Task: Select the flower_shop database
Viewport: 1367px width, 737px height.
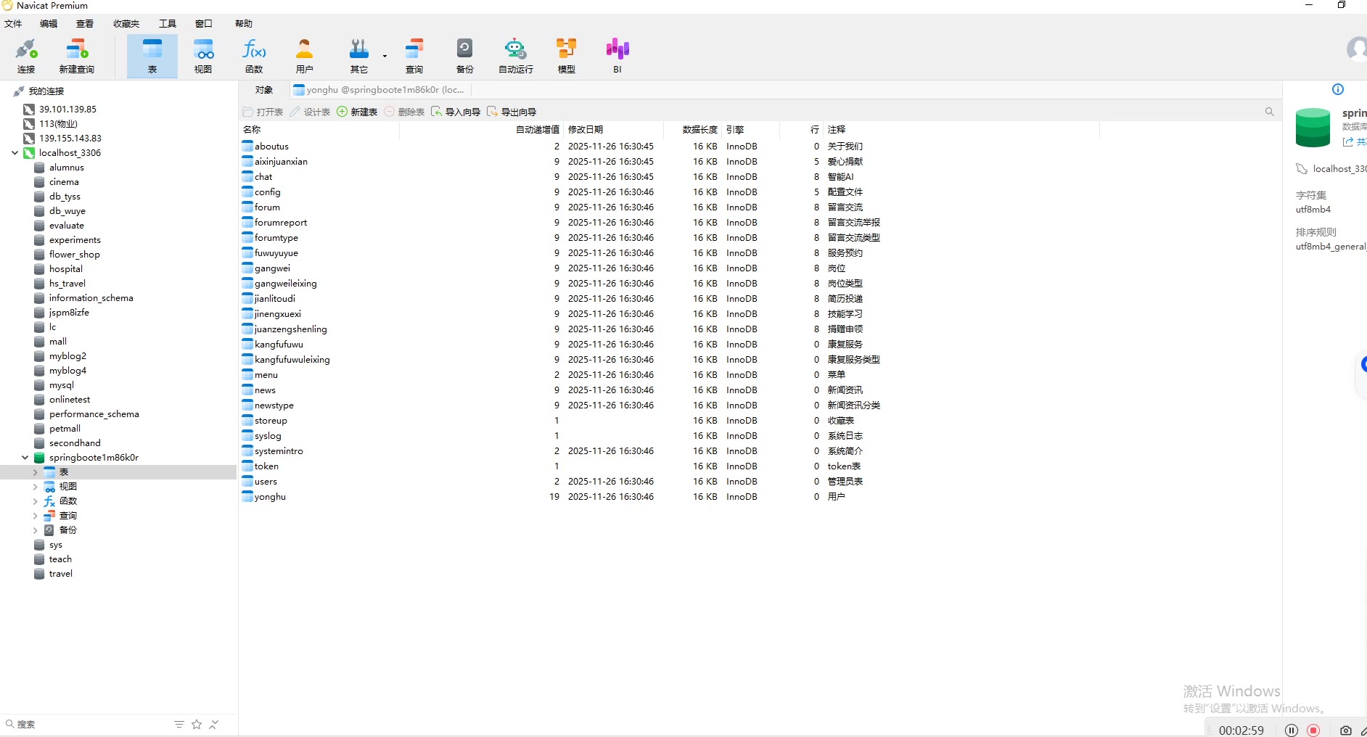Action: coord(74,255)
